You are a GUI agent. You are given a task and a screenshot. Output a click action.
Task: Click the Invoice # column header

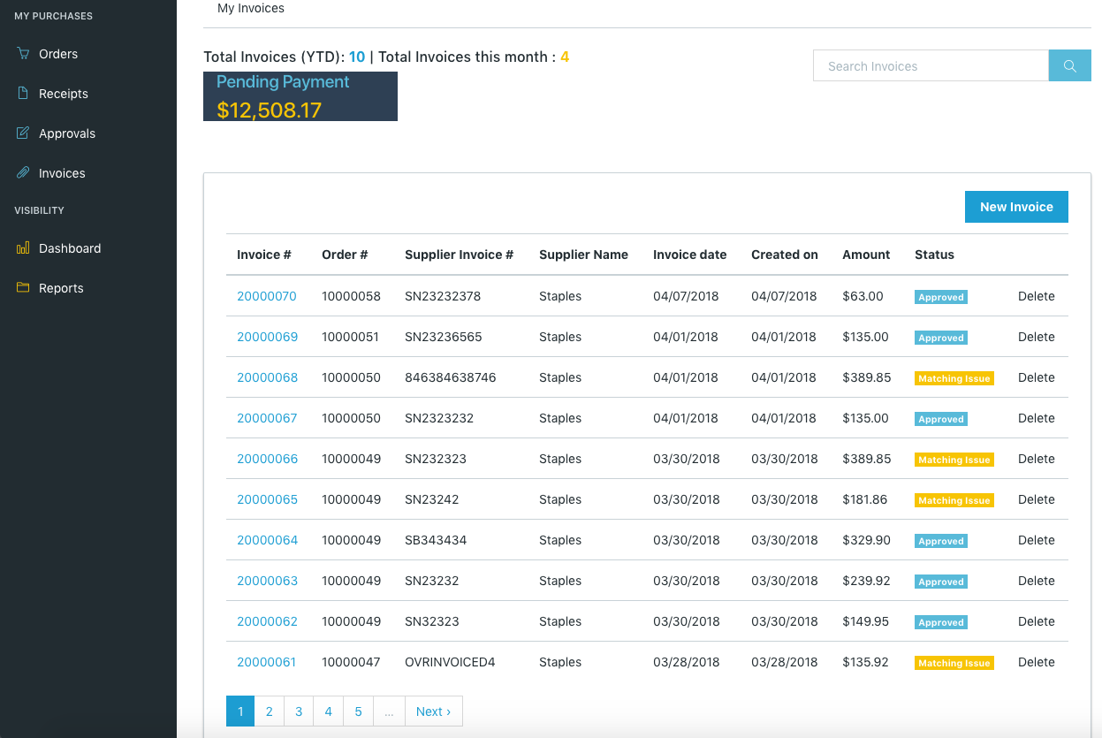[264, 255]
